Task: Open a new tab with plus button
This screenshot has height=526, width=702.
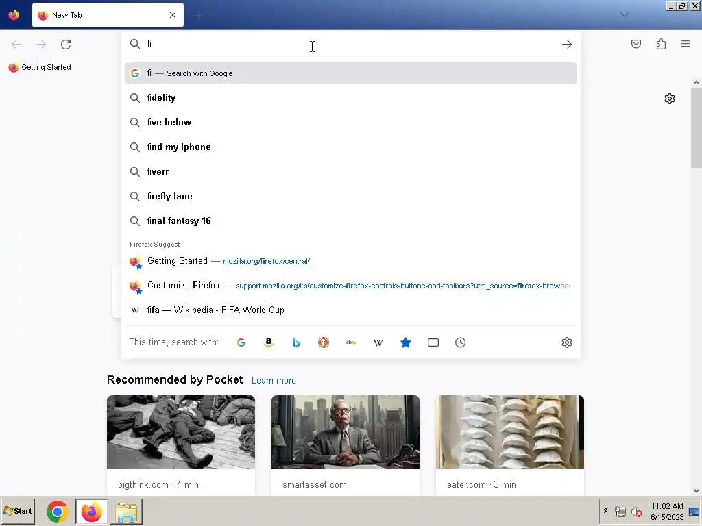Action: point(199,16)
